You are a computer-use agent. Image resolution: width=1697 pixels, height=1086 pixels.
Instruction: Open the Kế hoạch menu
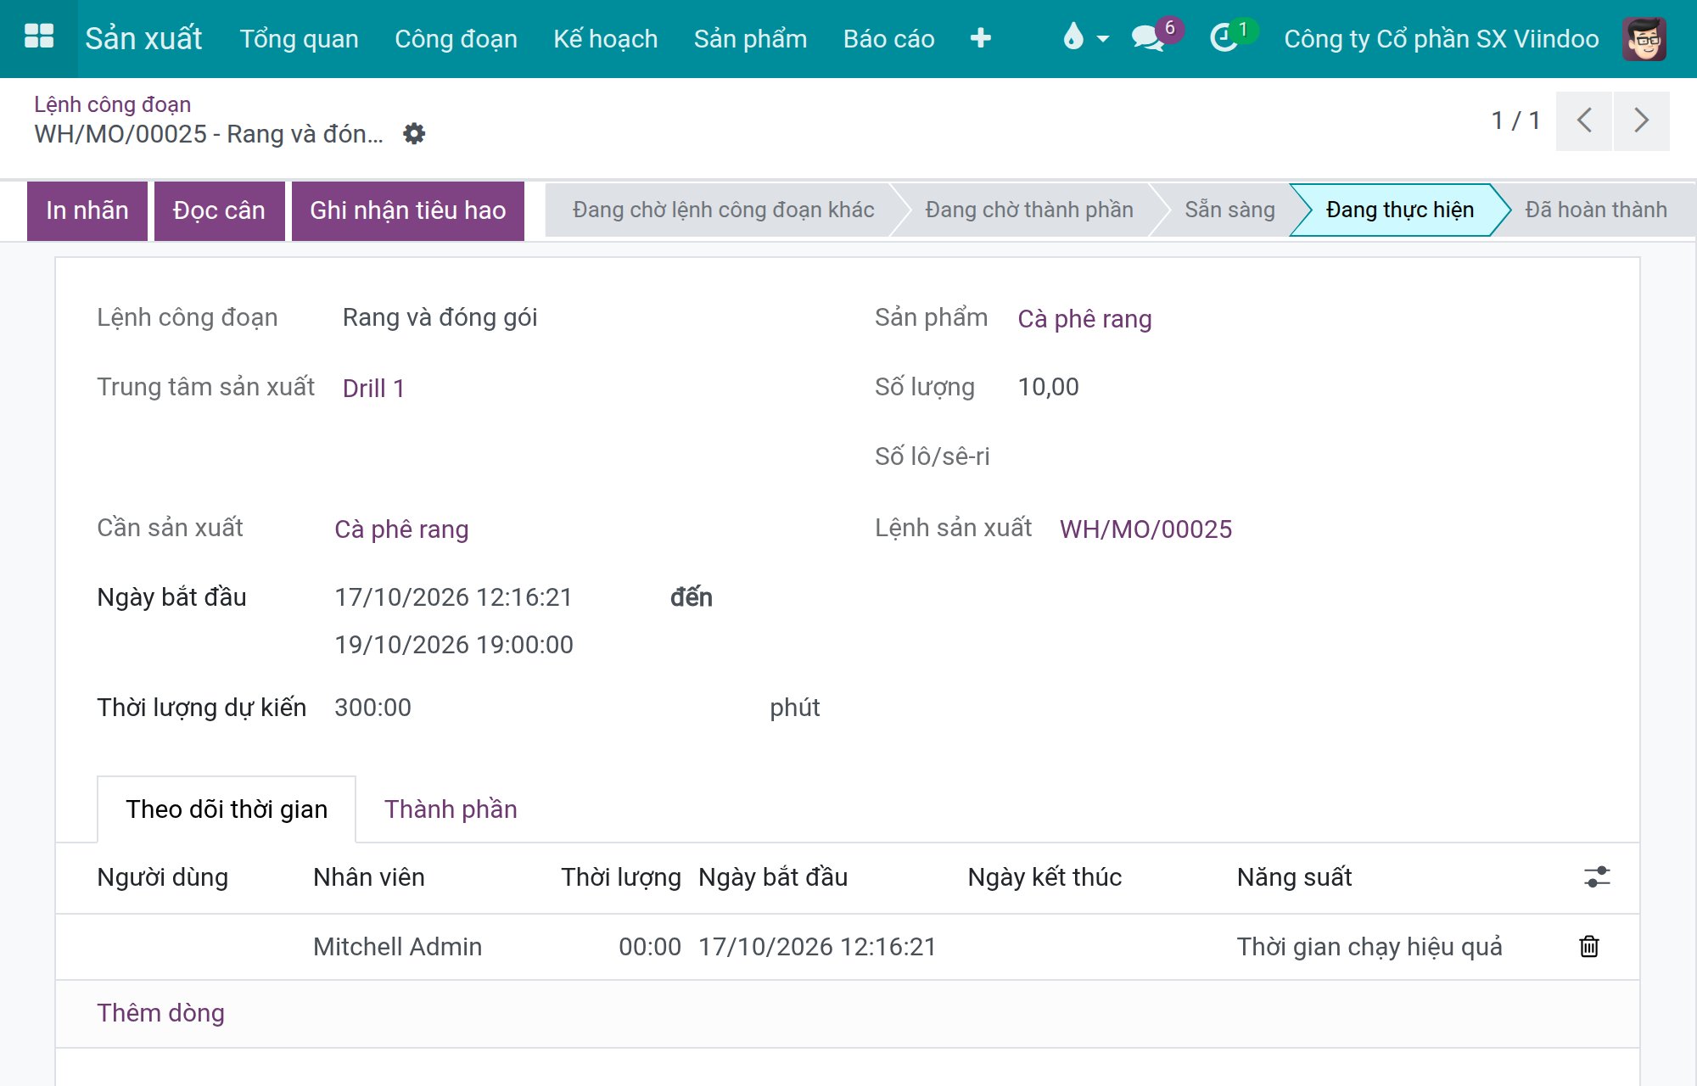(x=605, y=38)
